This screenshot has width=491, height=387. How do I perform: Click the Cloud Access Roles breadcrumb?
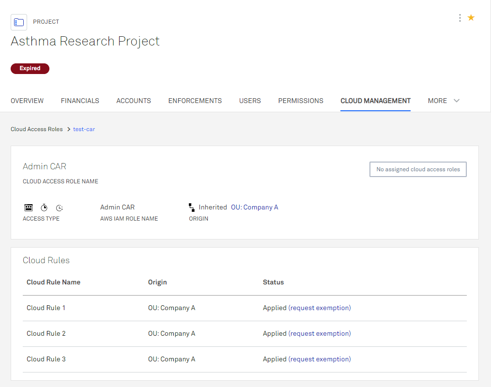coord(37,129)
